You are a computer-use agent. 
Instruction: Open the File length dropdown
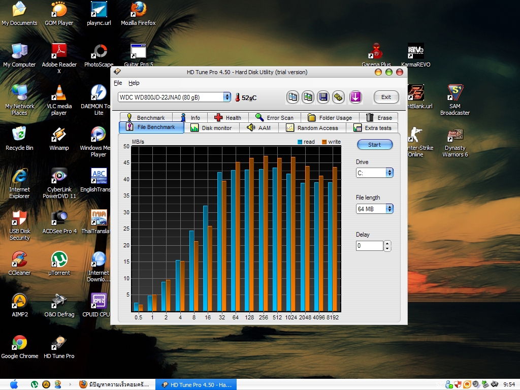[x=389, y=209]
